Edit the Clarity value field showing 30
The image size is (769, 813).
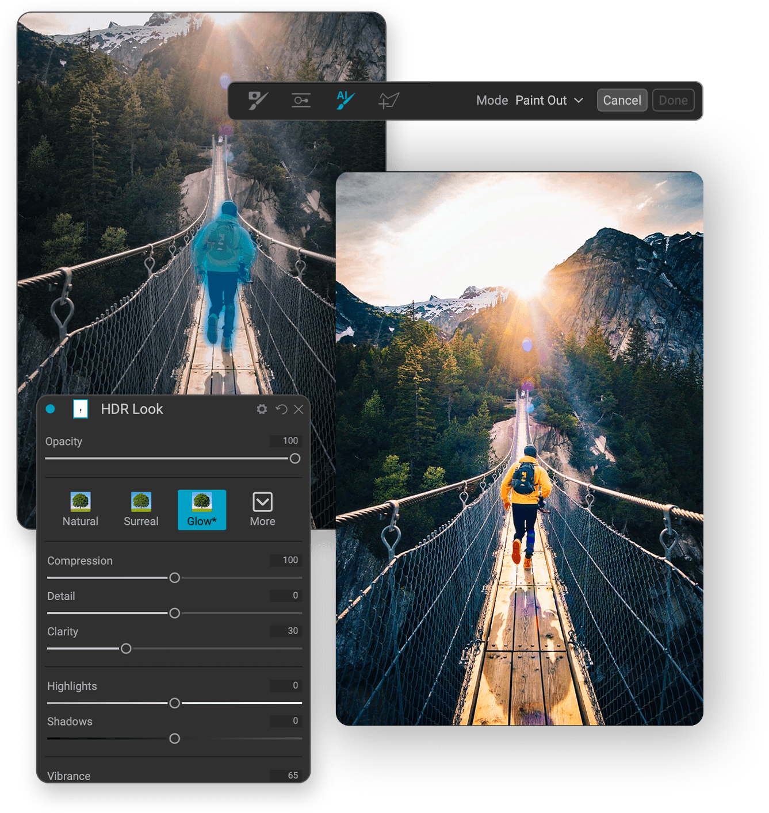285,631
